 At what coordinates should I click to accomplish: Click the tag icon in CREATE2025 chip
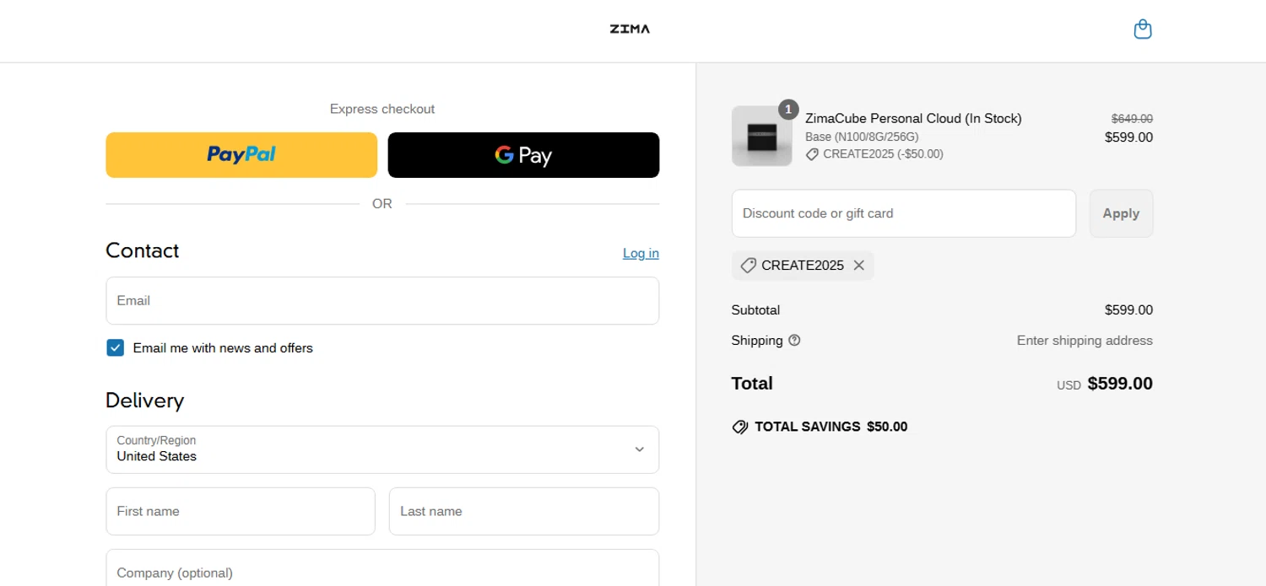(748, 266)
